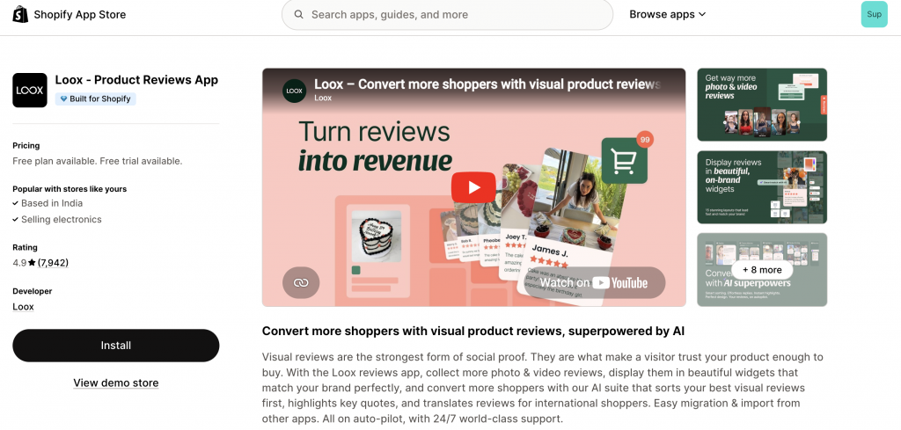
Task: Click the 'Selling electronics' text
Action: click(x=62, y=219)
